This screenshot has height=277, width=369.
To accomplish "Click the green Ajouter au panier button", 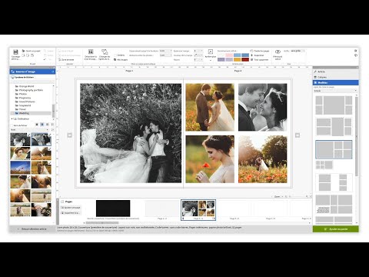I will 335,229.
